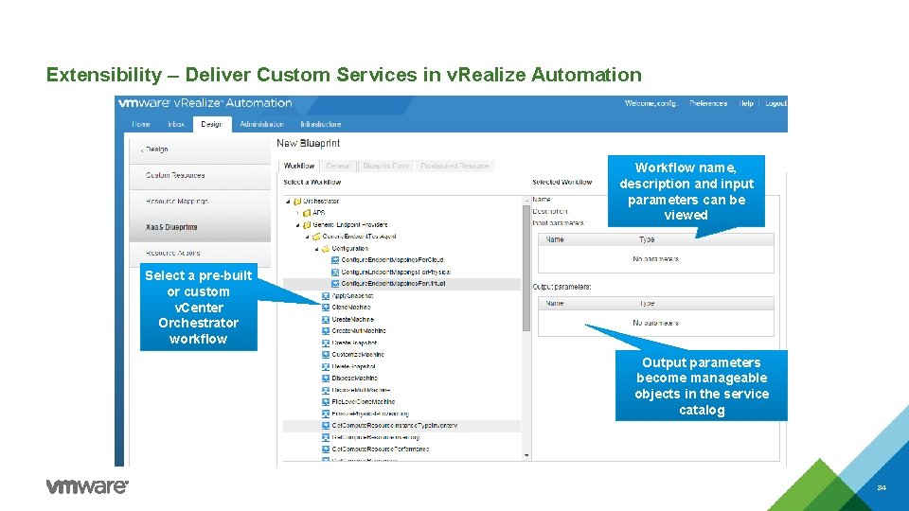The width and height of the screenshot is (909, 511).
Task: Click the FileLevelCloneMachine workflow icon
Action: click(x=326, y=402)
